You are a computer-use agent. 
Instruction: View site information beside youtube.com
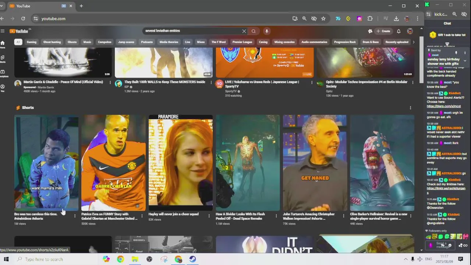pos(35,18)
